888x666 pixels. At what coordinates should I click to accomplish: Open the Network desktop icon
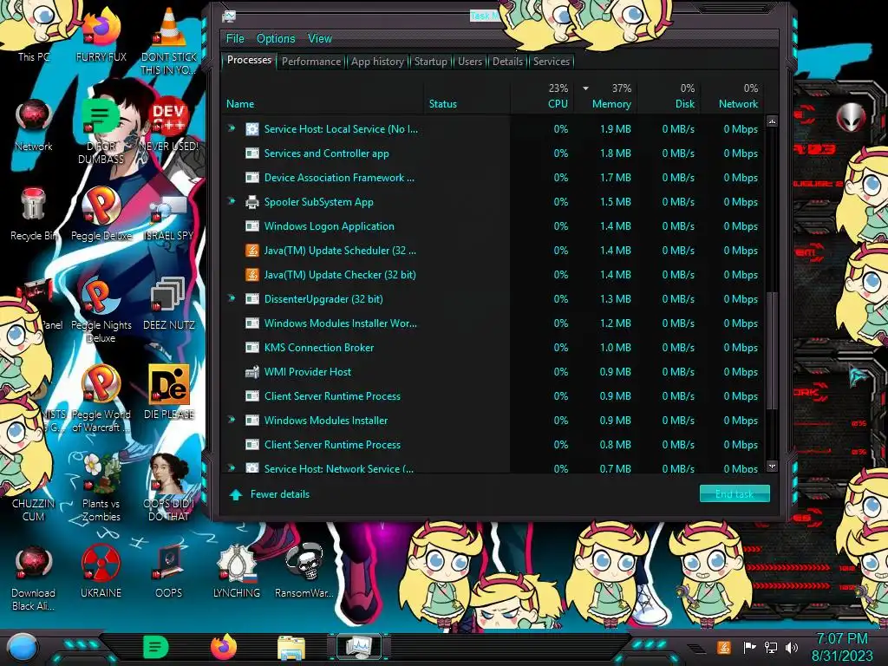pyautogui.click(x=34, y=126)
